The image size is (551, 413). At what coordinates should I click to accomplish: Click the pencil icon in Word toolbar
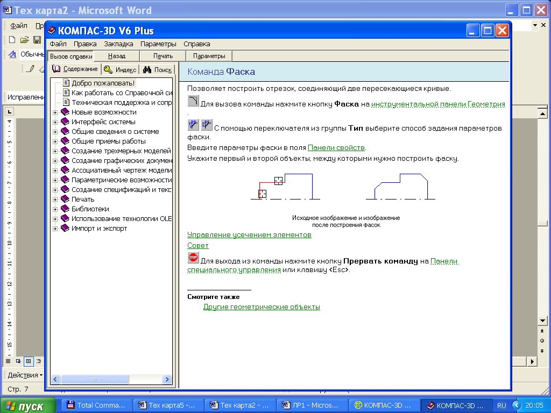(x=31, y=68)
